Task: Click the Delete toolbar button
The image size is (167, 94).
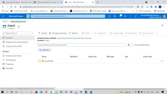Action: (x=86, y=33)
